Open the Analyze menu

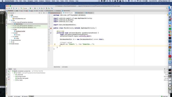[41, 1]
